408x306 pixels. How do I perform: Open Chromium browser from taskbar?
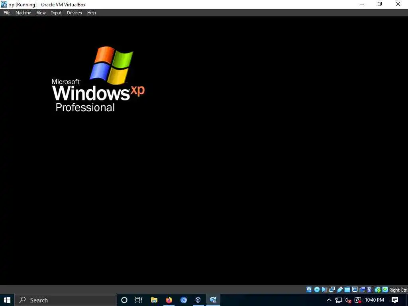[183, 300]
